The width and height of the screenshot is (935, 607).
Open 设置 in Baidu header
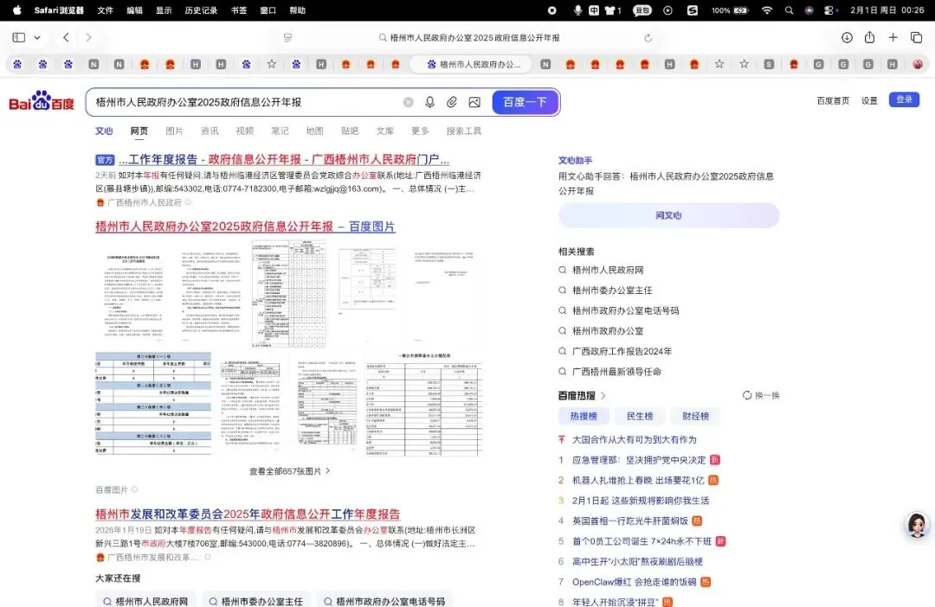coord(869,100)
